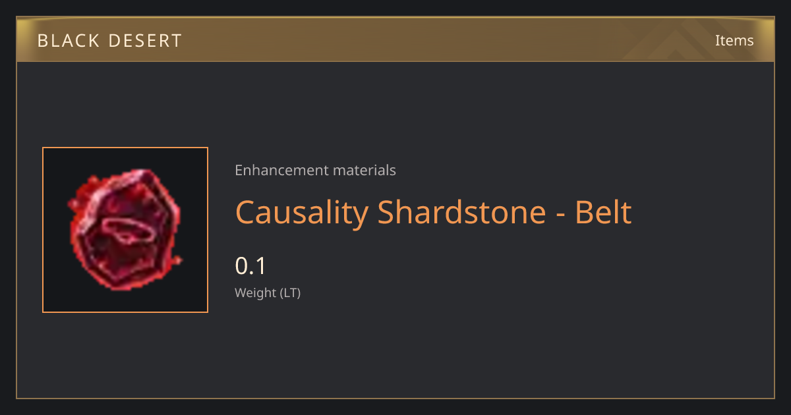Select the word Belt in the item title
The width and height of the screenshot is (791, 415).
tap(603, 212)
